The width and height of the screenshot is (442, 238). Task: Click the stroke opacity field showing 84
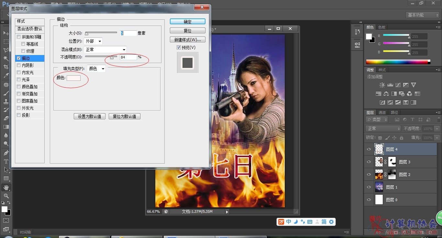tap(128, 57)
